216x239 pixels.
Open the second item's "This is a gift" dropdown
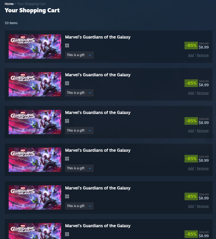[79, 93]
